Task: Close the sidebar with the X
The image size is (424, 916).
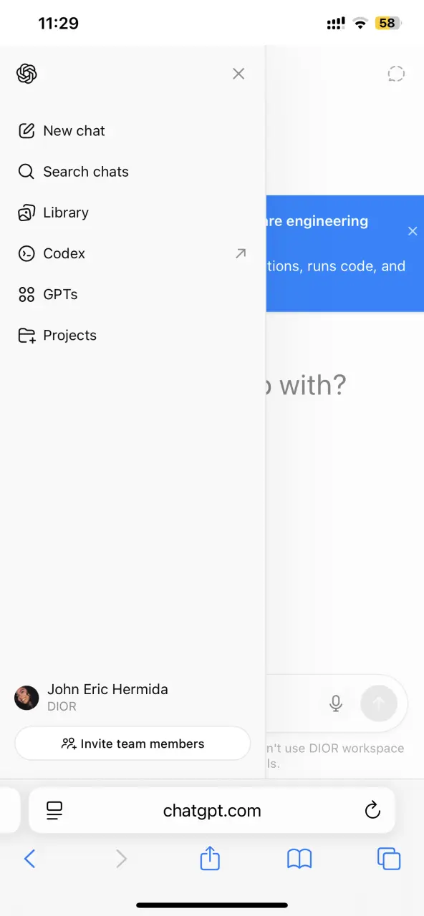Action: [x=238, y=74]
